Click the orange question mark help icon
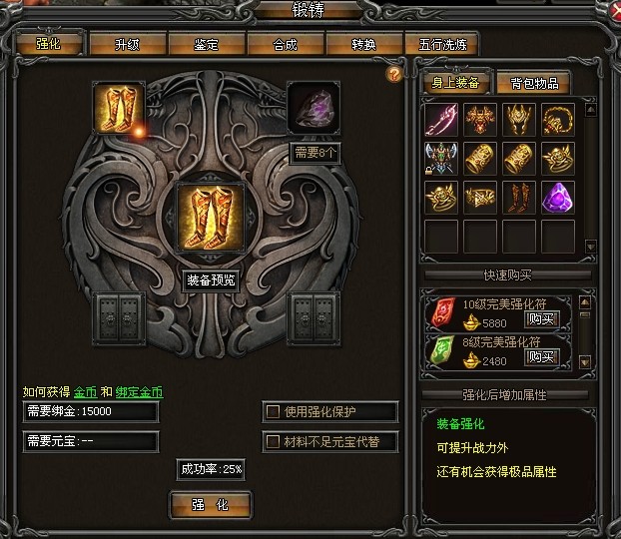Viewport: 621px width, 539px height. [x=394, y=74]
